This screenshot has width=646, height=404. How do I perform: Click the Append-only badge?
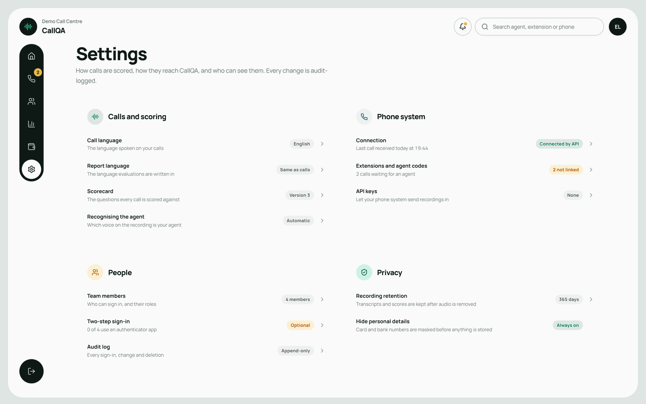[296, 351]
